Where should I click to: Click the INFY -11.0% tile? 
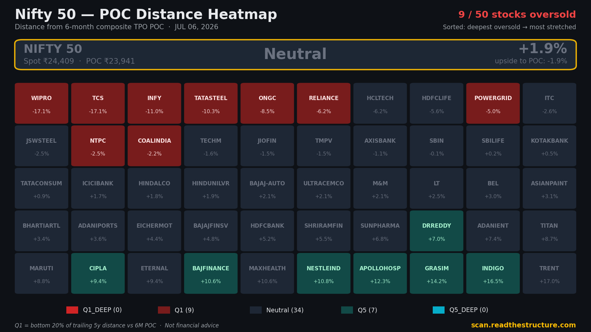(x=154, y=103)
